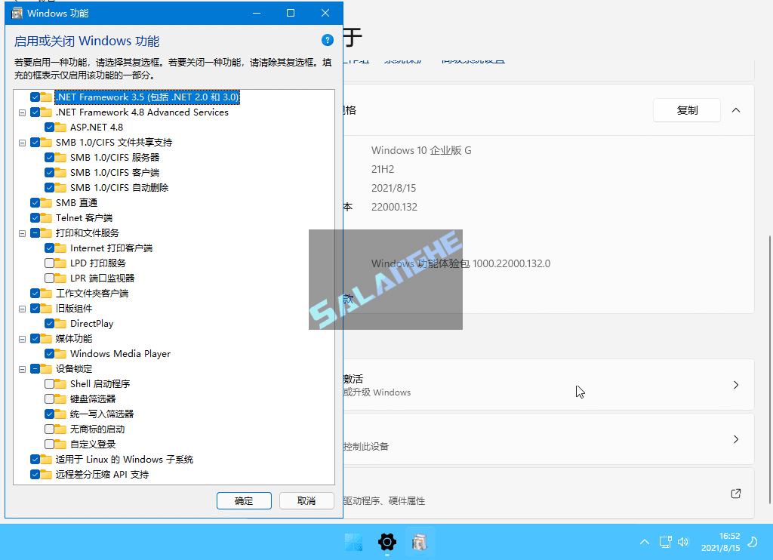Select the Windows Media Player row

click(120, 353)
